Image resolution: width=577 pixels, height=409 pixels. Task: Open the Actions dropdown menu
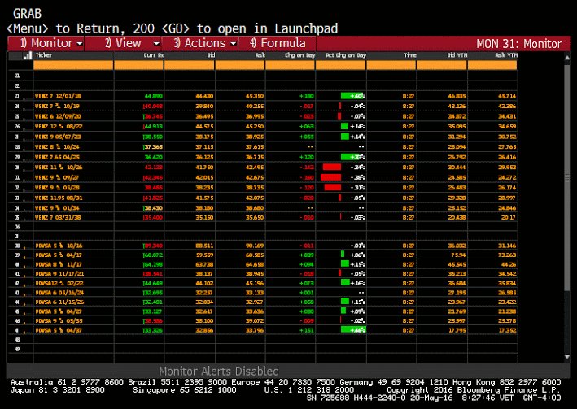(200, 43)
